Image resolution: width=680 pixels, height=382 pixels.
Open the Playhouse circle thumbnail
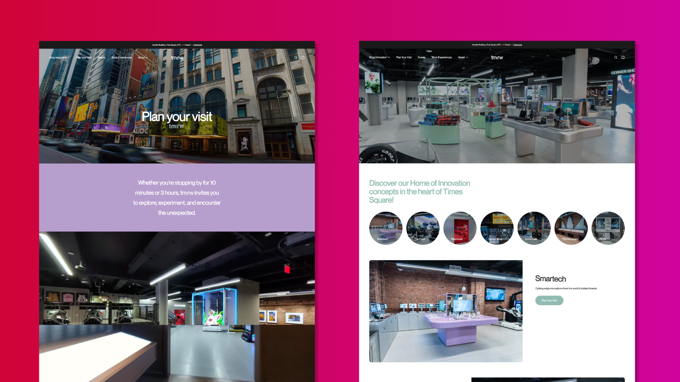[460, 228]
